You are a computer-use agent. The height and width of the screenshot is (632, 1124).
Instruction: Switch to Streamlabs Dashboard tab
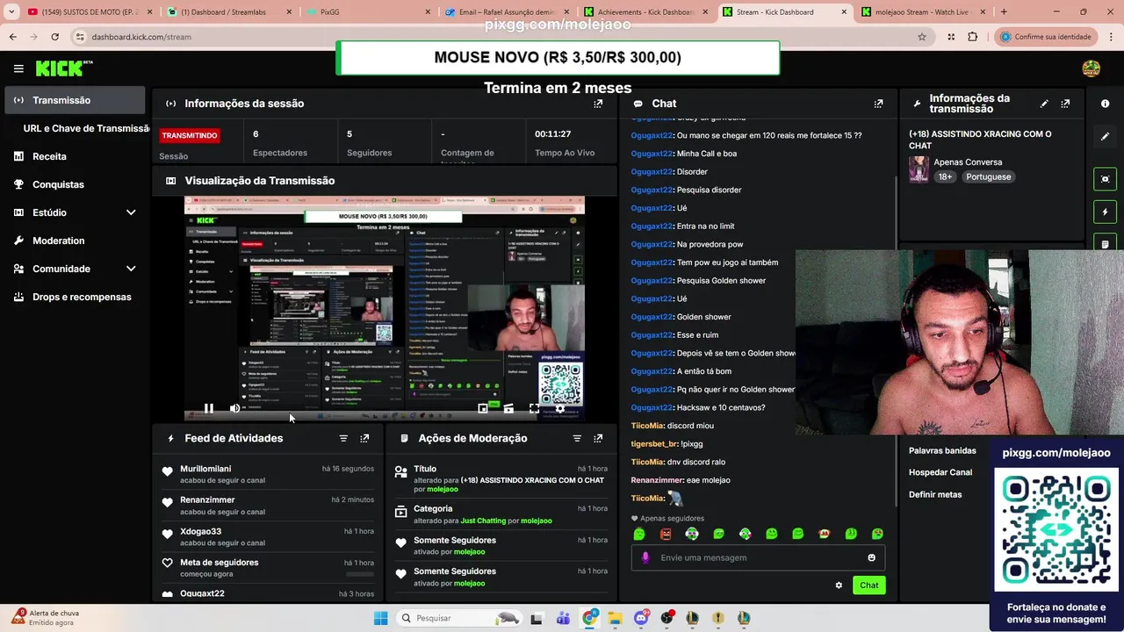[x=228, y=12]
